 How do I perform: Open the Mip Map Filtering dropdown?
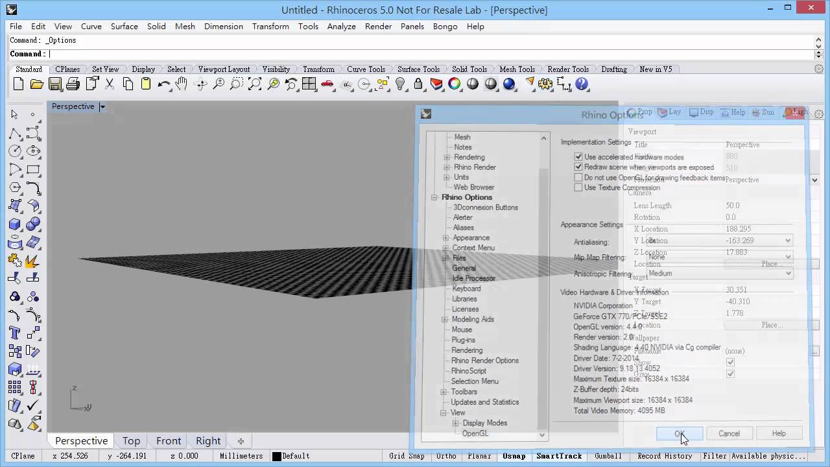click(788, 257)
